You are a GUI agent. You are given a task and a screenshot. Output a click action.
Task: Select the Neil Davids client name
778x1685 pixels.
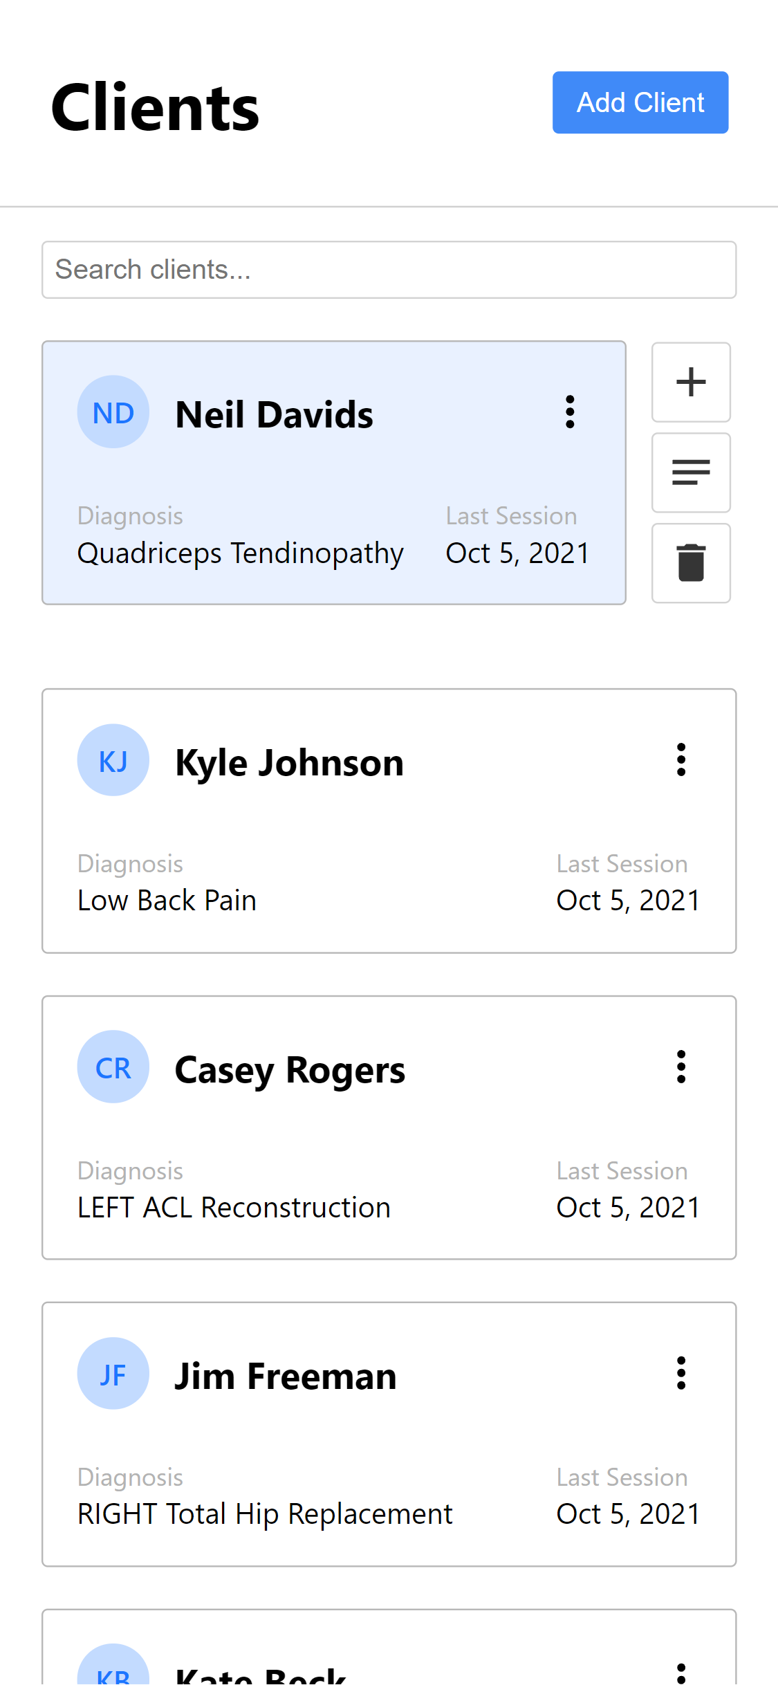tap(275, 415)
